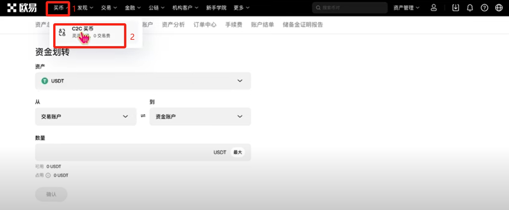Click the search magnifier icon

tap(318, 7)
